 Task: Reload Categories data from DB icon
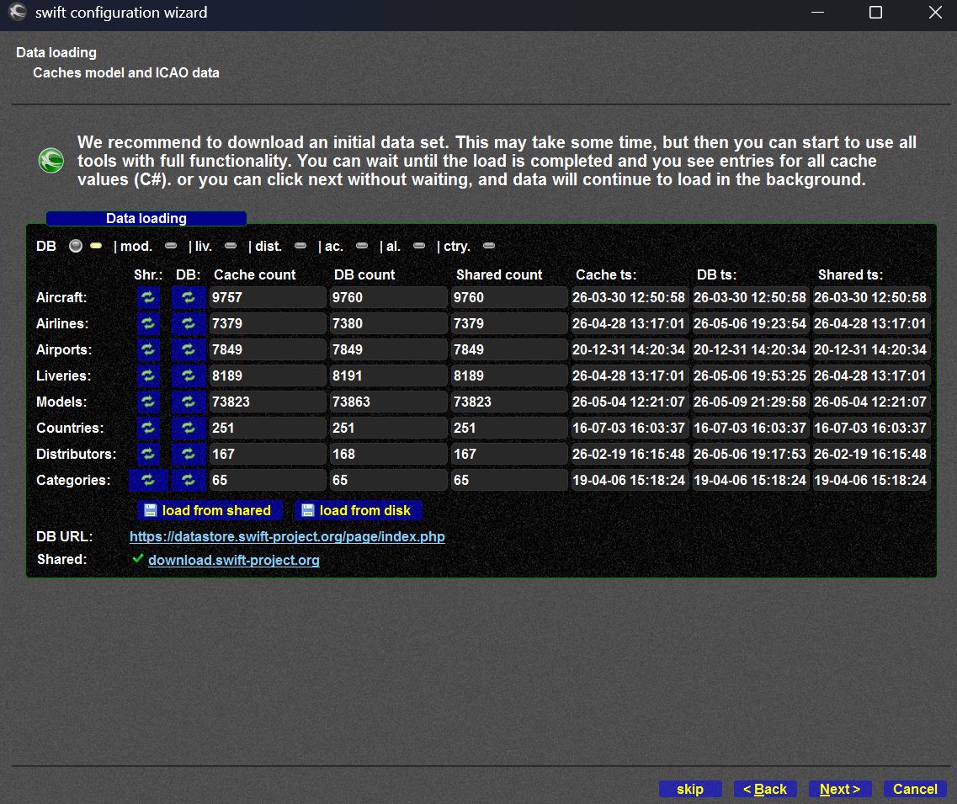189,481
